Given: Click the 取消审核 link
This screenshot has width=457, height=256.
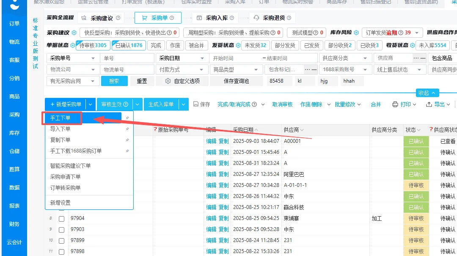Looking at the screenshot, I should pos(282,104).
